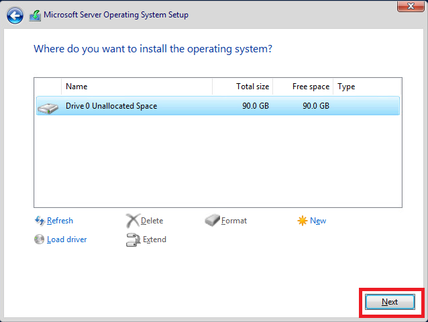This screenshot has width=428, height=322.
Task: Click the Refresh arrows icon
Action: 40,221
